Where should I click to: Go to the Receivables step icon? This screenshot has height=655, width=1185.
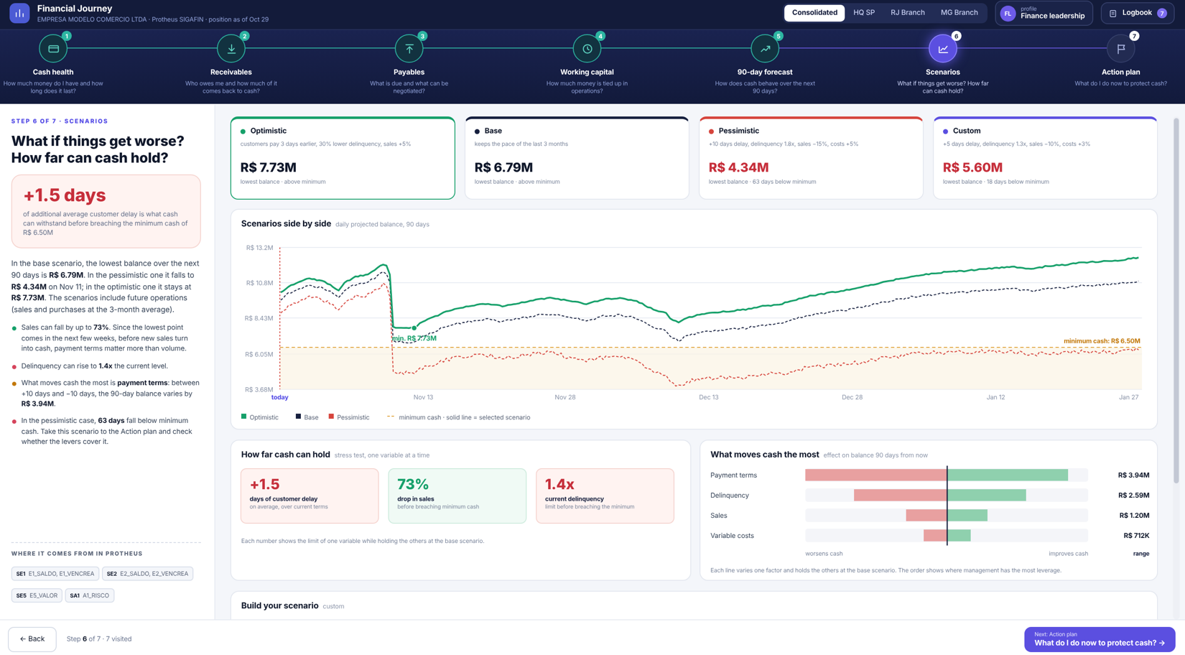tap(231, 49)
